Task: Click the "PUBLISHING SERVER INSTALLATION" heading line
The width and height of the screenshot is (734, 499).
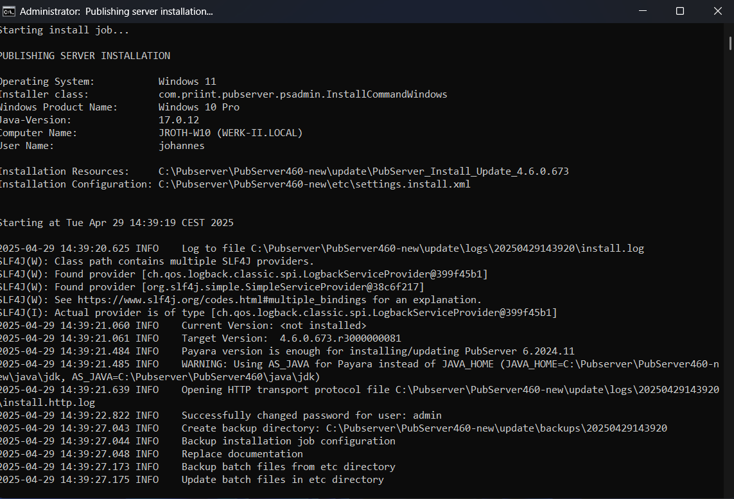Action: [84, 56]
